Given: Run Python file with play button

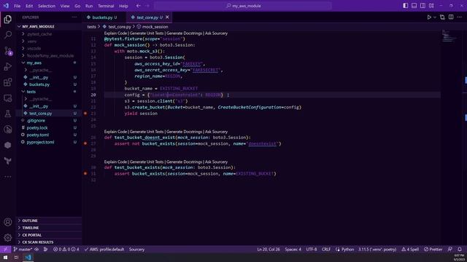Looking at the screenshot, I should 429,17.
